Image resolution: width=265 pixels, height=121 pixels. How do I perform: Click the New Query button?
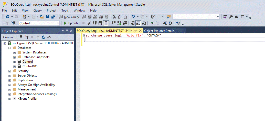click(69, 17)
